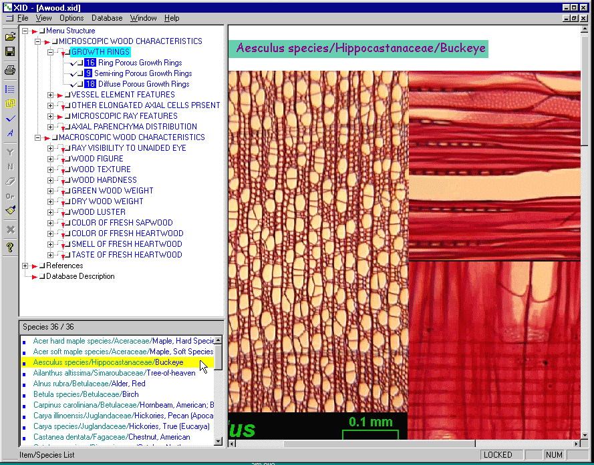The image size is (594, 465).
Task: Click the Print icon in left toolbar
Action: [x=10, y=70]
